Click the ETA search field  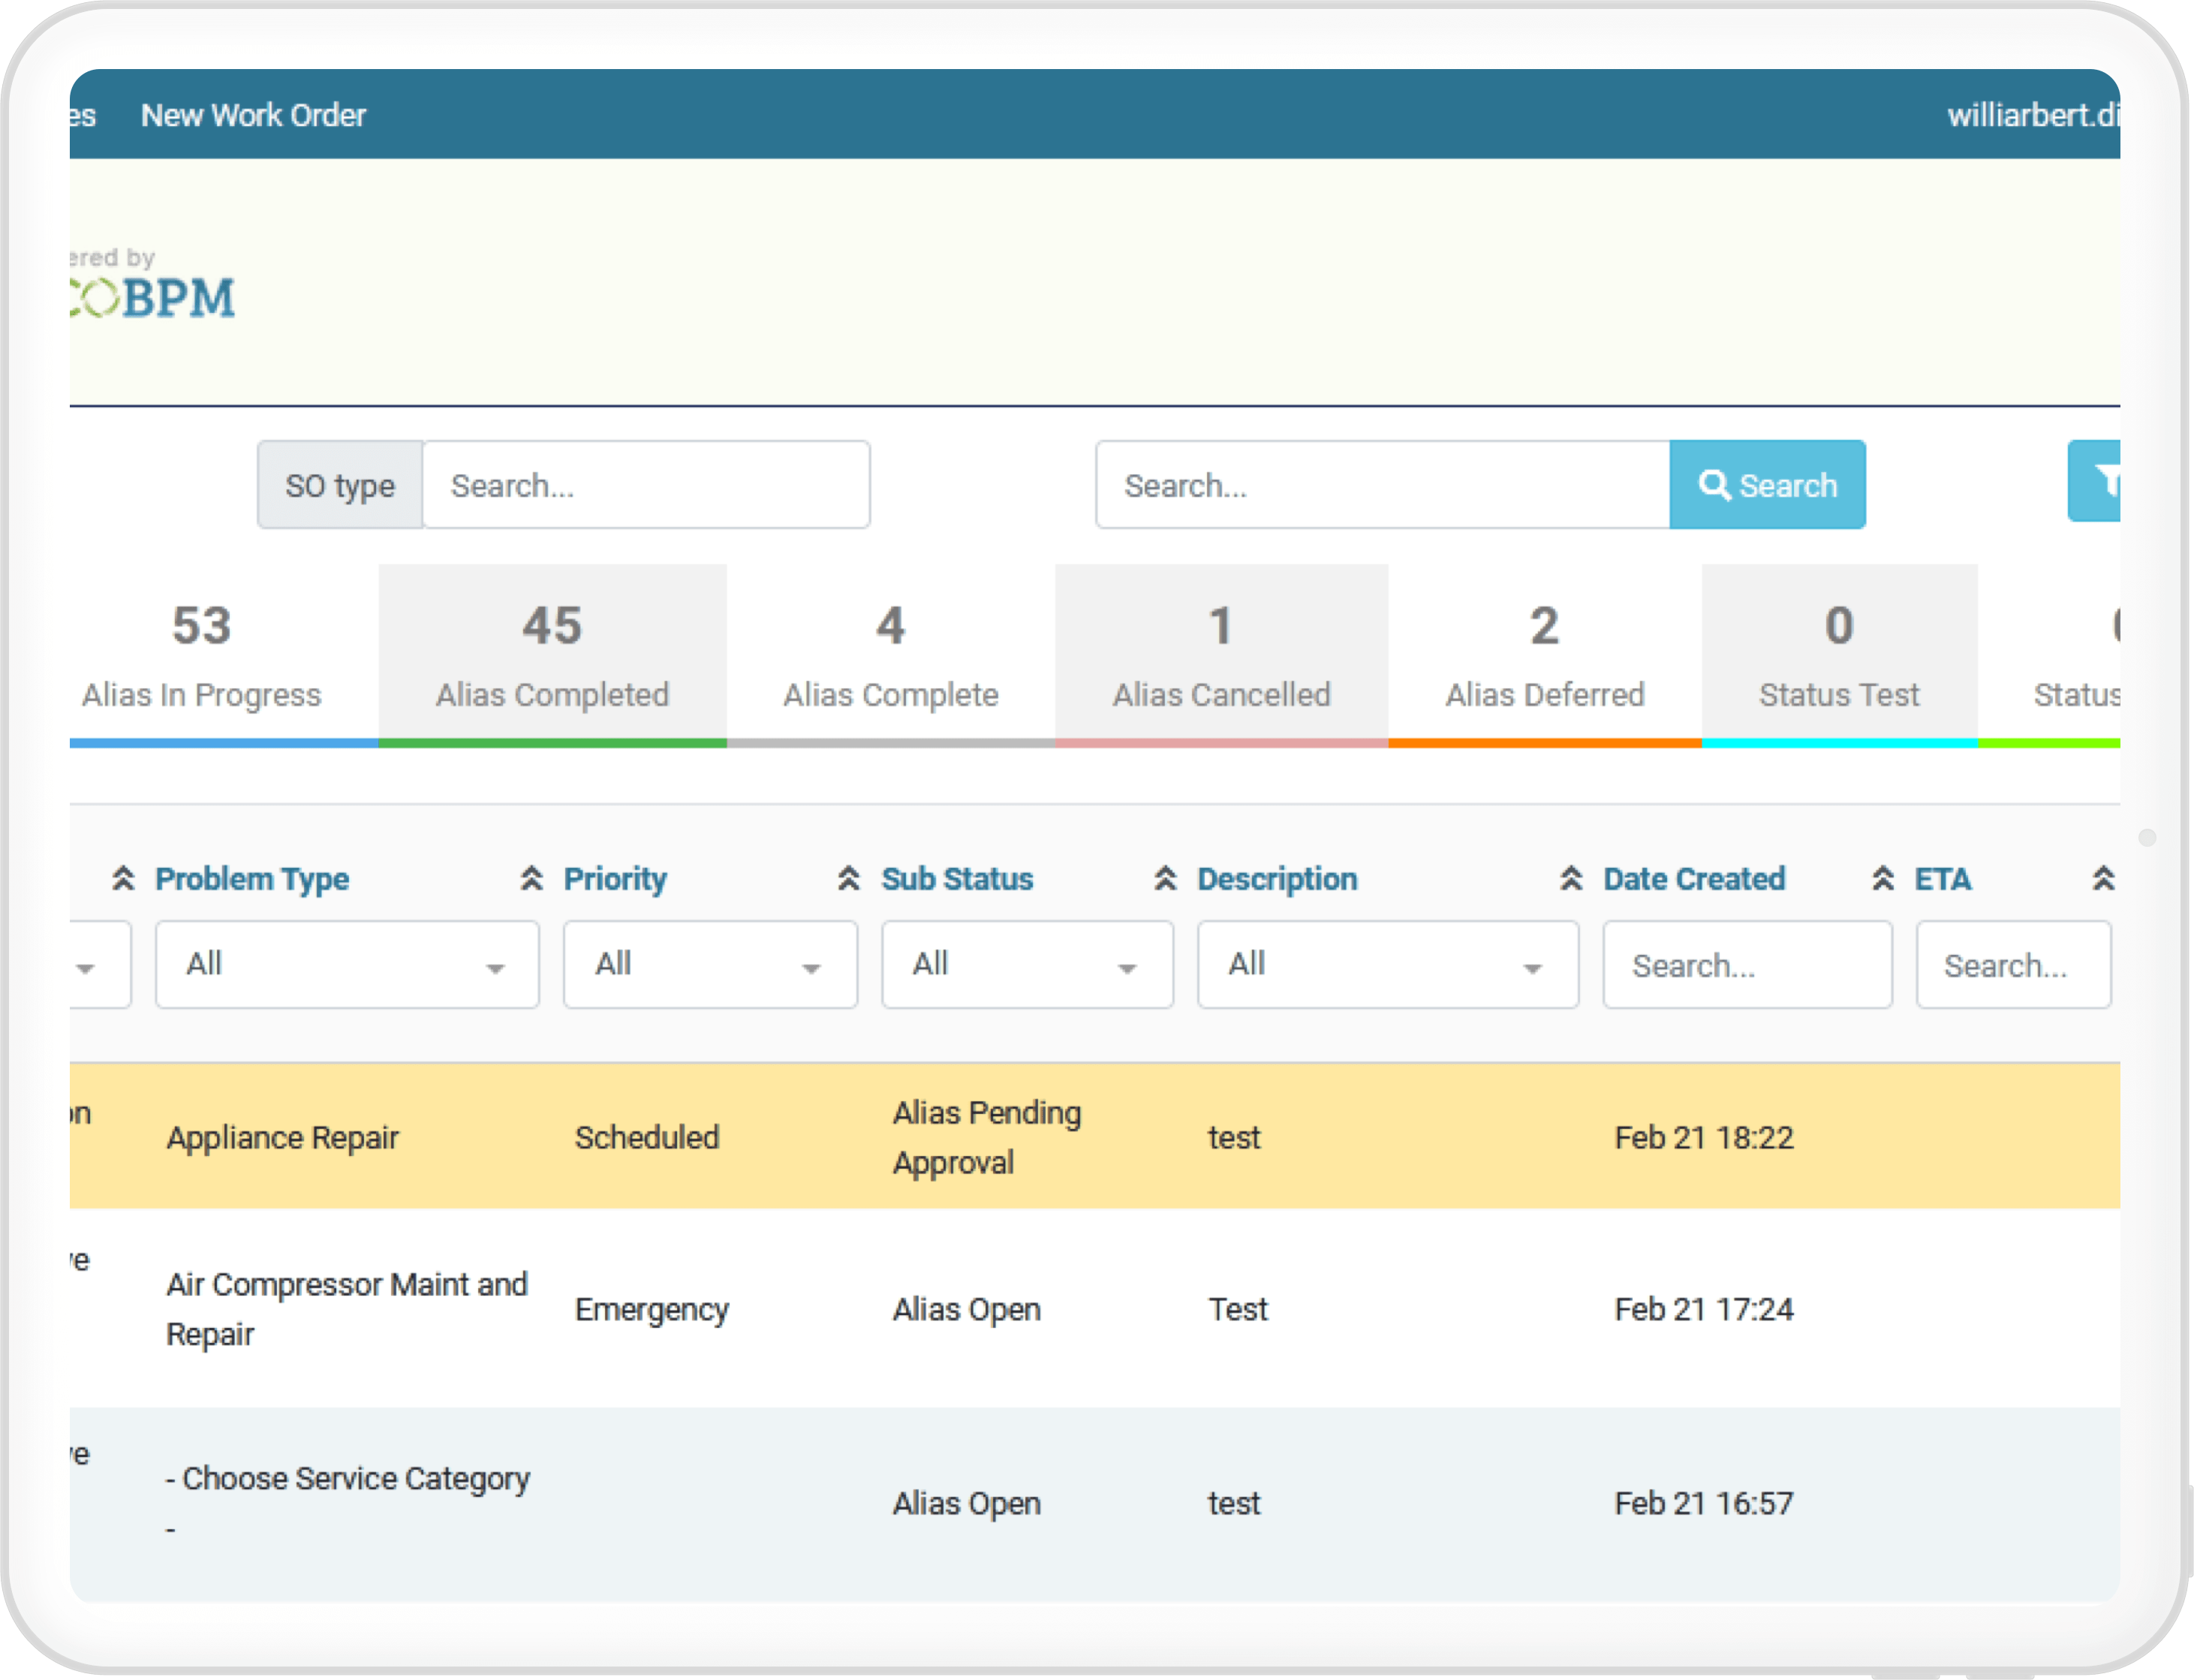point(2013,964)
